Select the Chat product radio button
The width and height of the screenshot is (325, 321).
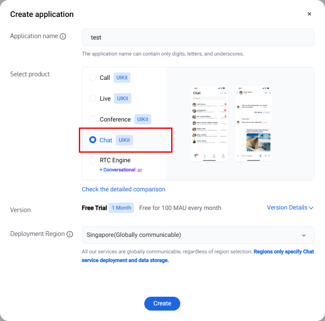click(93, 140)
